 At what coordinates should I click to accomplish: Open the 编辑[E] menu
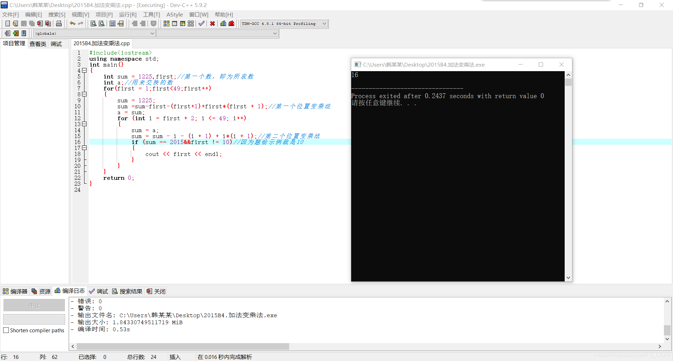click(34, 14)
